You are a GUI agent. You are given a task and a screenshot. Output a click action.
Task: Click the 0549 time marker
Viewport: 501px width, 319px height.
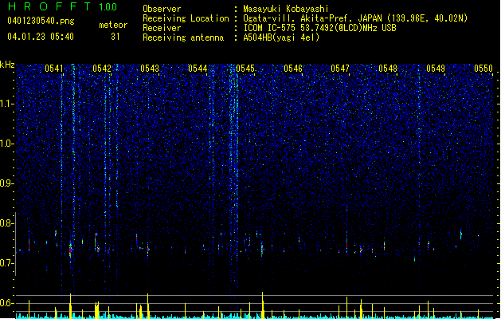click(x=436, y=69)
